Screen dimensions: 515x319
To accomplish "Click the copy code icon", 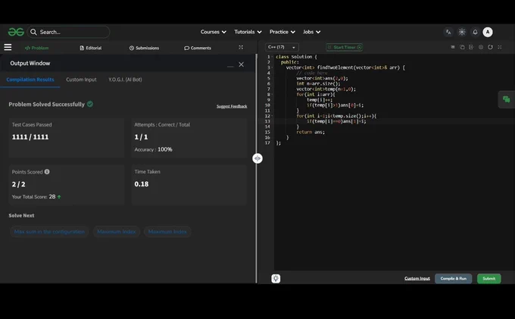I will (462, 47).
